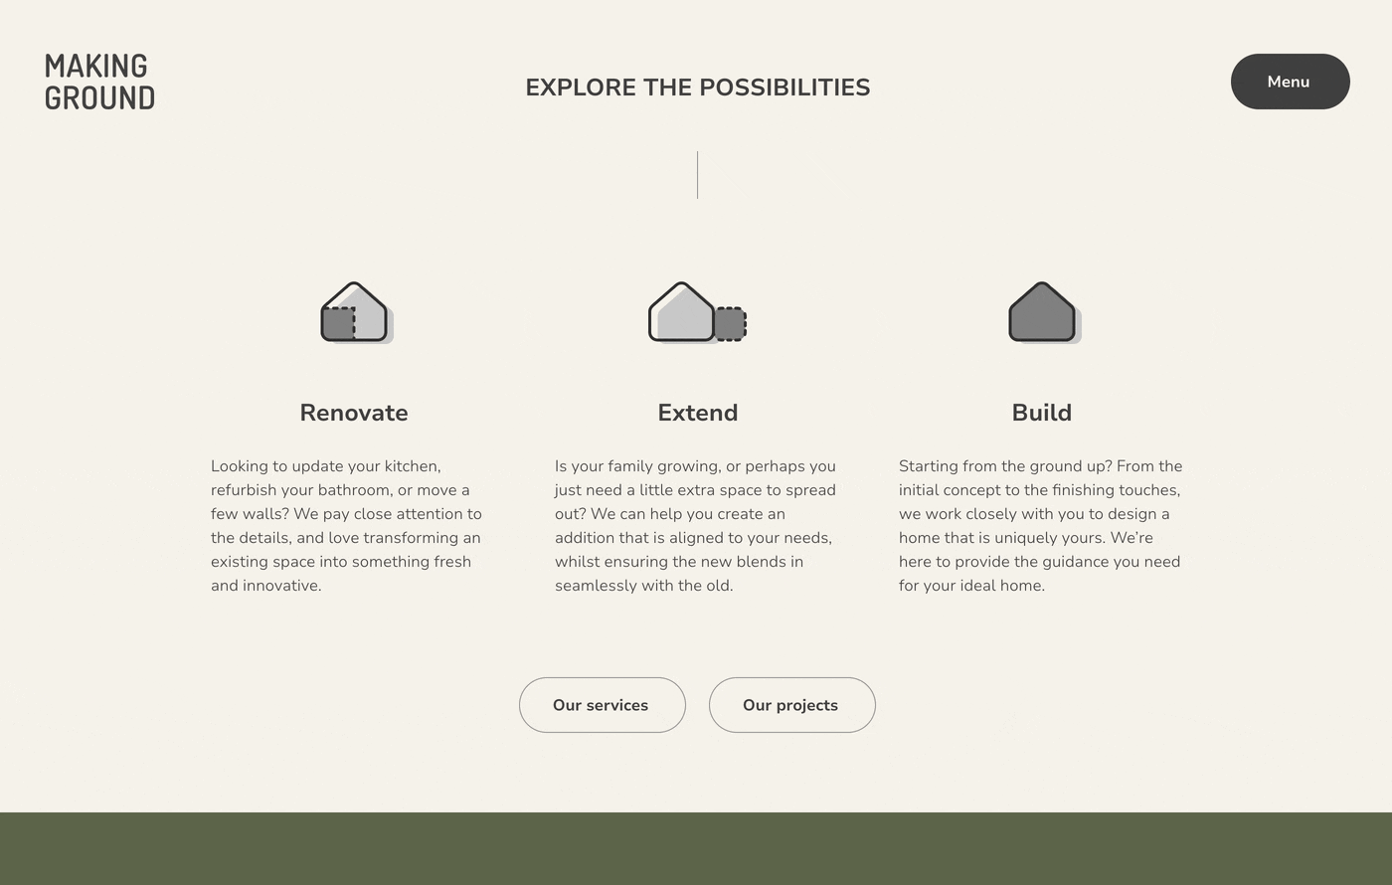Click the Build house icon

[x=1045, y=312]
